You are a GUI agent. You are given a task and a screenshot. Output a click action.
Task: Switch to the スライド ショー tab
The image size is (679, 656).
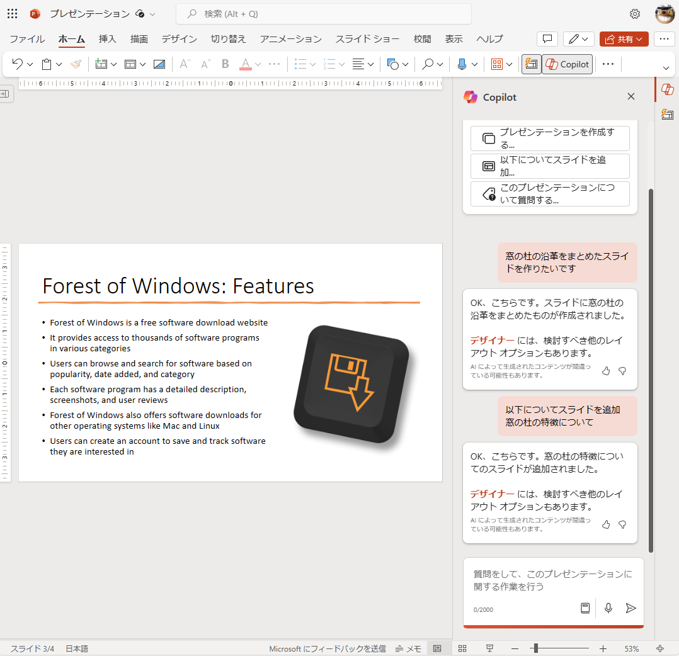pyautogui.click(x=367, y=39)
